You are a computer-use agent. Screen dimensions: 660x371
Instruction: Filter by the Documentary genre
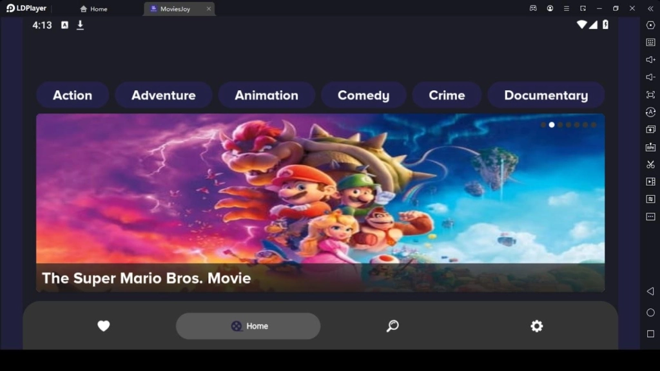pos(546,95)
